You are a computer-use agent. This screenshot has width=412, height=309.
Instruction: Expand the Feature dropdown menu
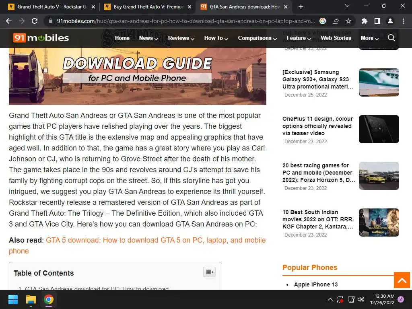(x=299, y=38)
